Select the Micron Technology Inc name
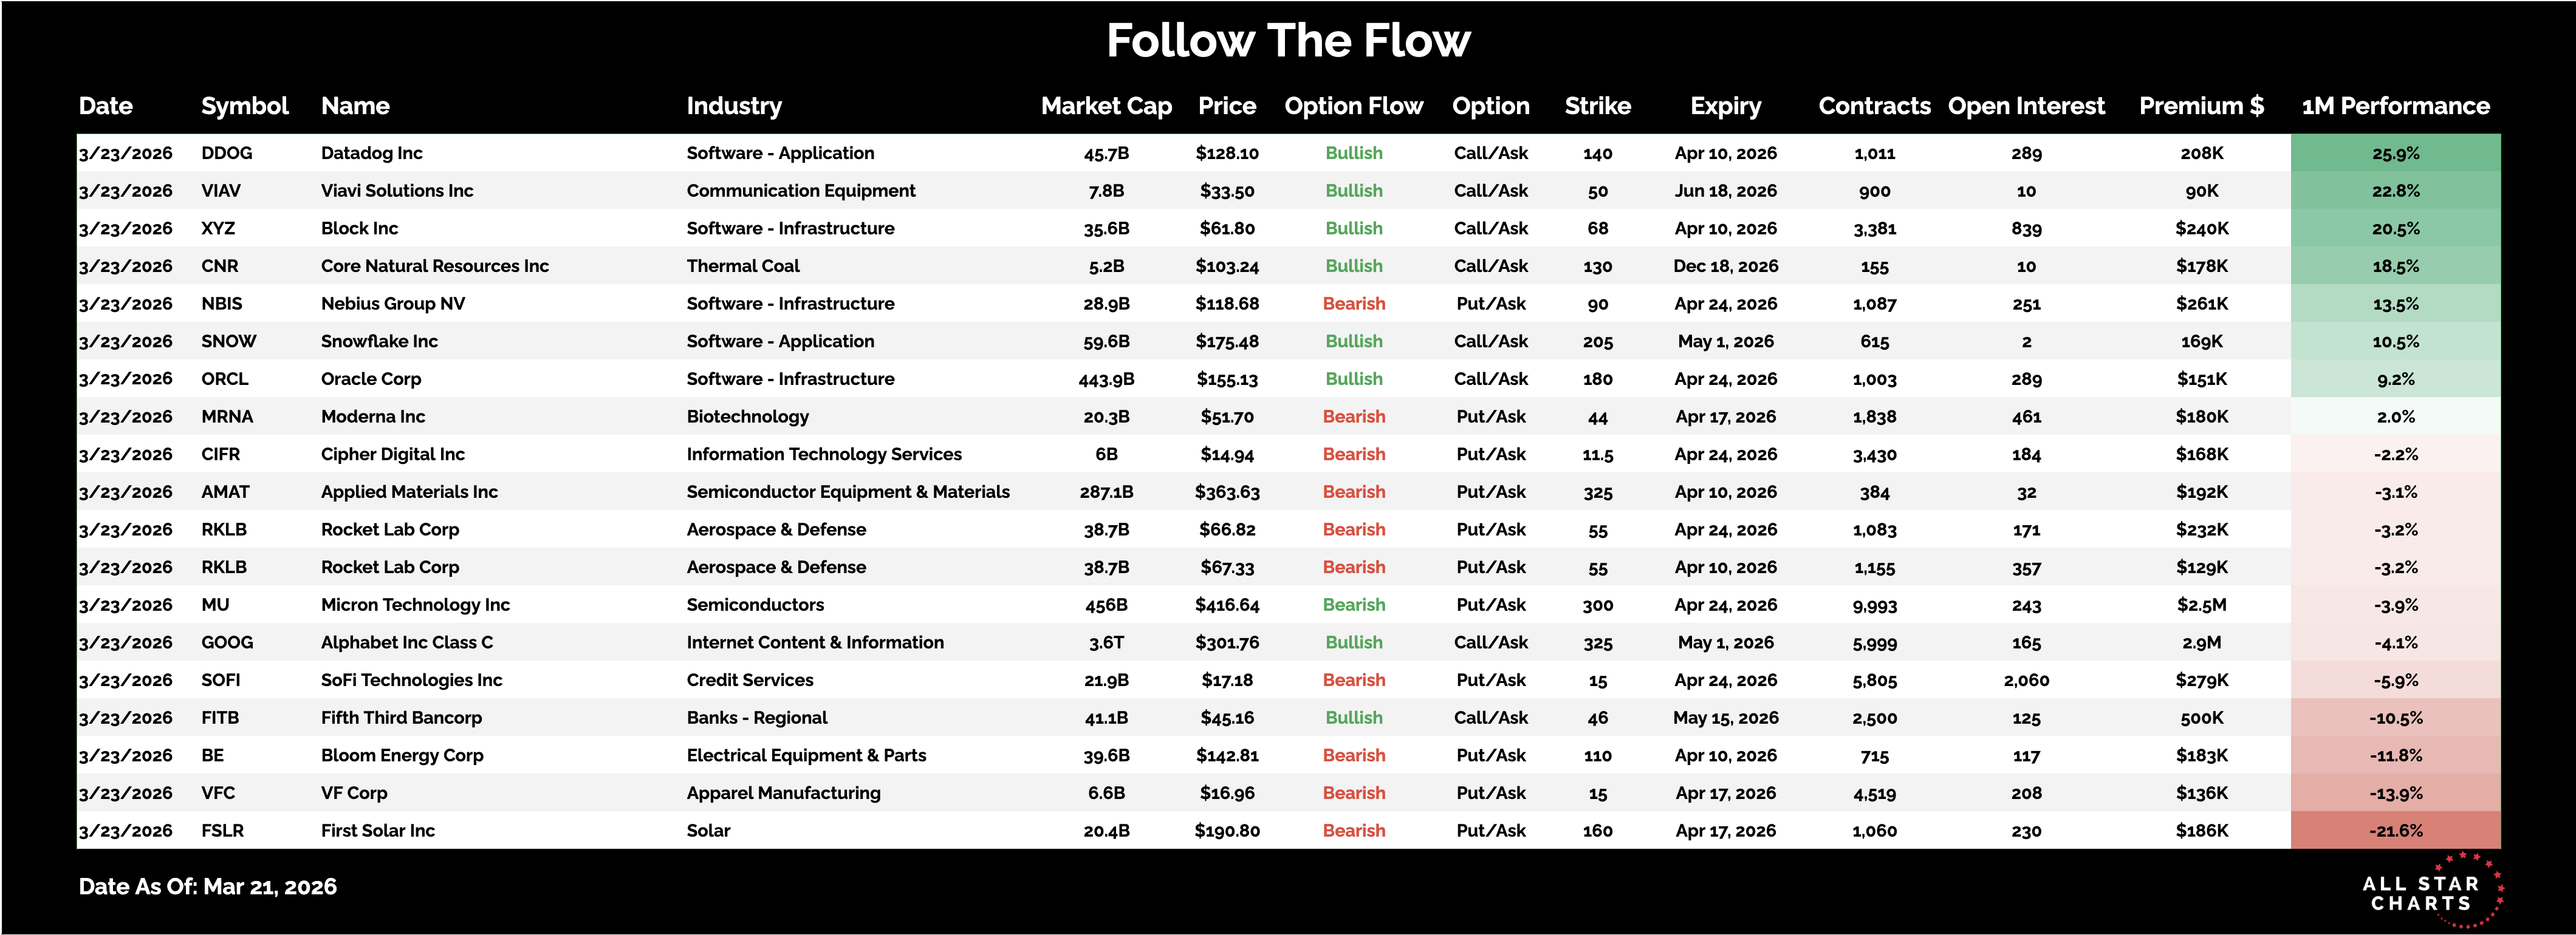 pos(415,604)
